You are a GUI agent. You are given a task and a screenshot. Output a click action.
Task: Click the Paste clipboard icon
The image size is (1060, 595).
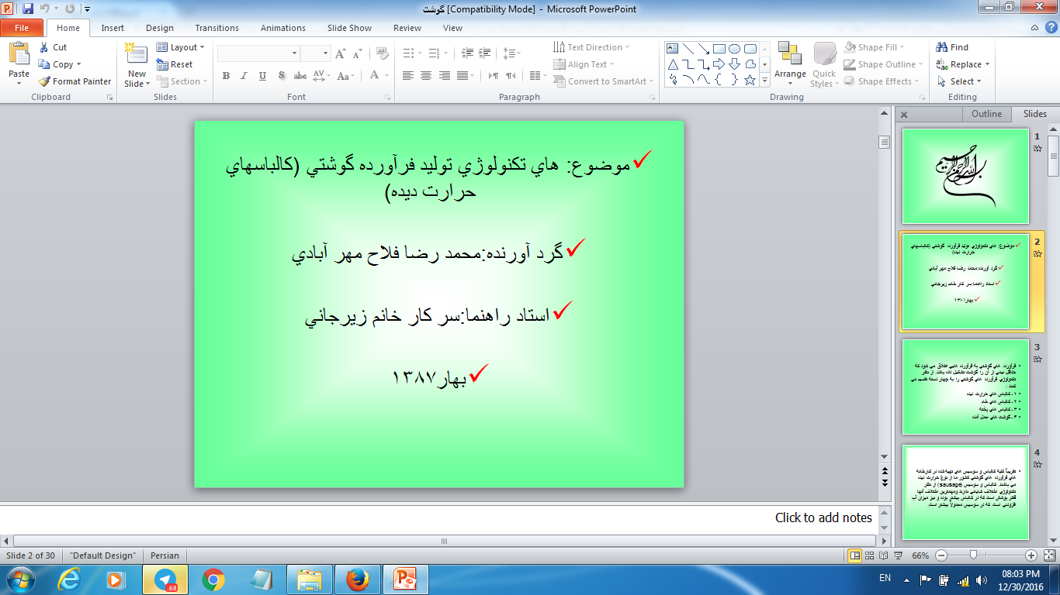click(19, 53)
